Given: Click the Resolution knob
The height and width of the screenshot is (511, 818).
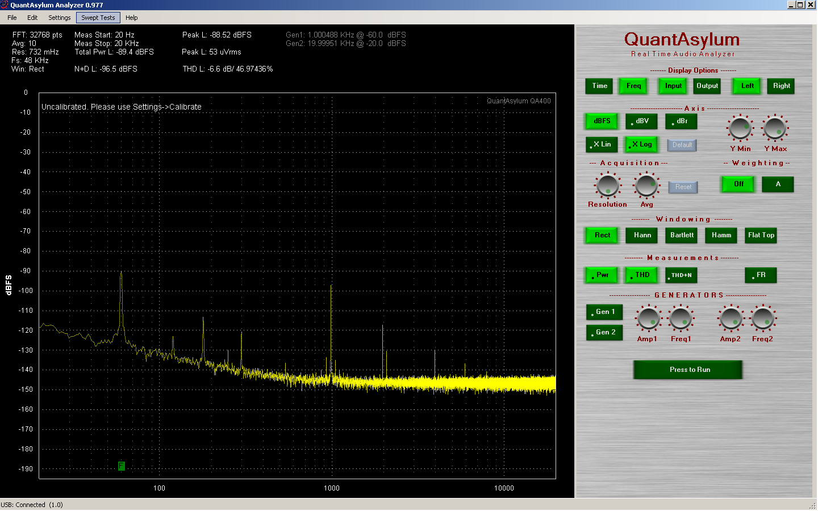Looking at the screenshot, I should click(608, 185).
